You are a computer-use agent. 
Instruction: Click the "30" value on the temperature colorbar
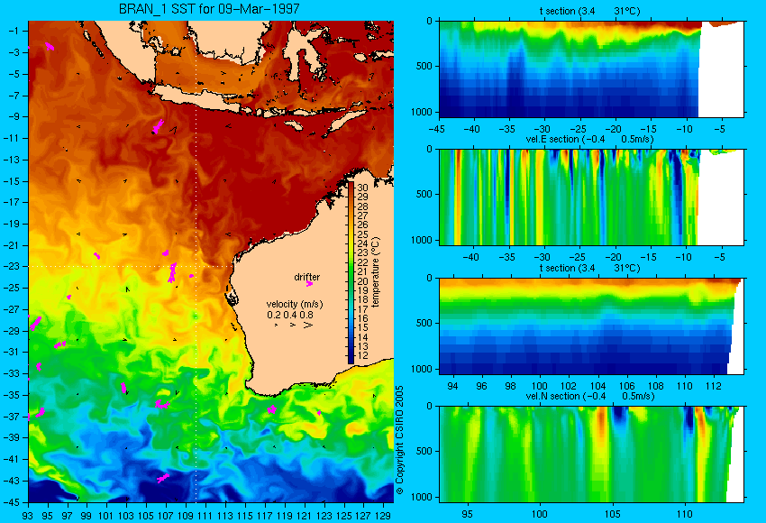(x=362, y=188)
